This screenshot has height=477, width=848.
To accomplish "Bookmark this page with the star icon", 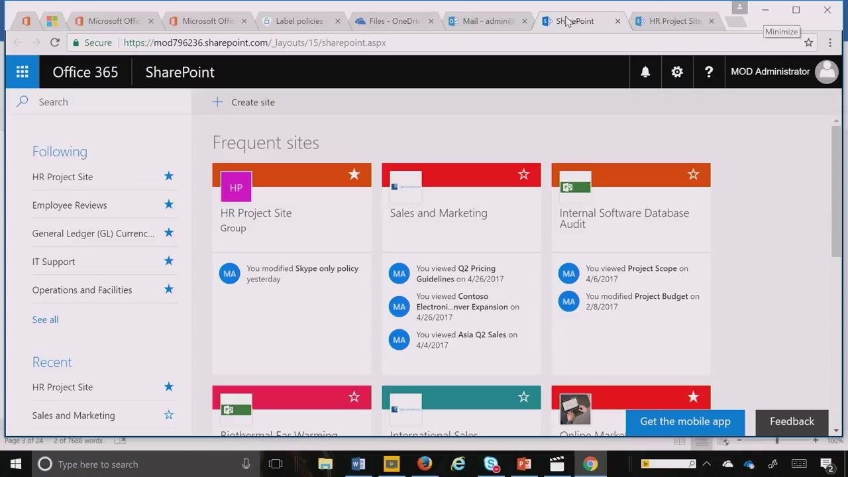I will pos(808,42).
